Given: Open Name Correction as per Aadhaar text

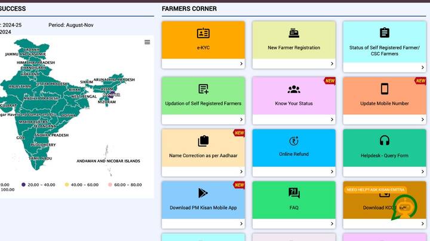Looking at the screenshot, I should 203,155.
